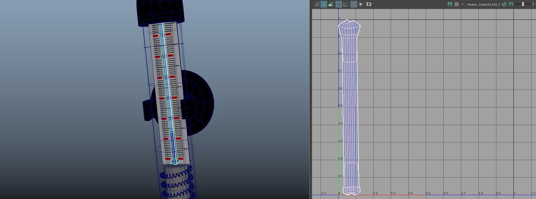This screenshot has width=536, height=199.
Task: Click the first UV shell layout icon
Action: [x=317, y=4]
